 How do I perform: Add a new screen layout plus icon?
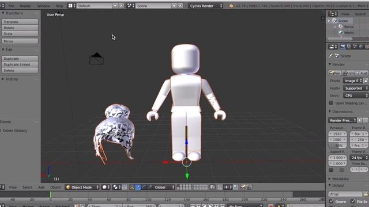click(x=115, y=6)
